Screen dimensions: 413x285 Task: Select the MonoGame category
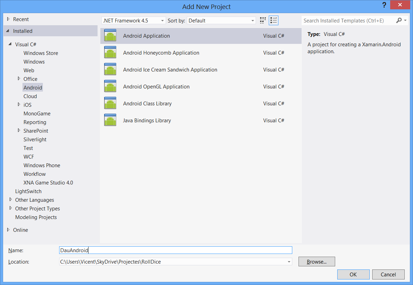click(x=37, y=114)
